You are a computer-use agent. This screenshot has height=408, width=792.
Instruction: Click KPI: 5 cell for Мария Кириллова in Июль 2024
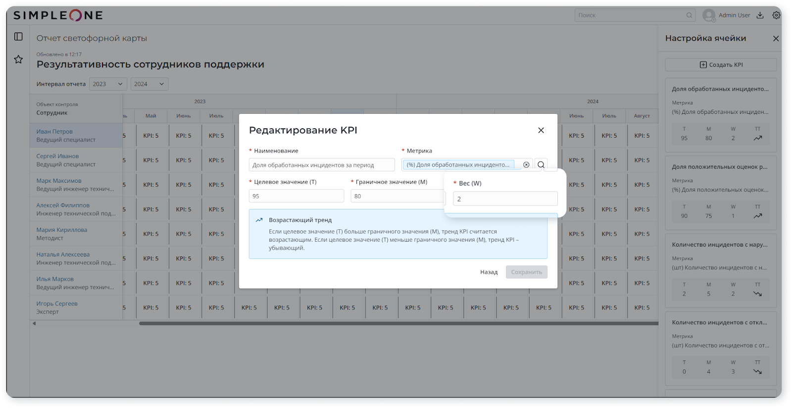click(609, 234)
